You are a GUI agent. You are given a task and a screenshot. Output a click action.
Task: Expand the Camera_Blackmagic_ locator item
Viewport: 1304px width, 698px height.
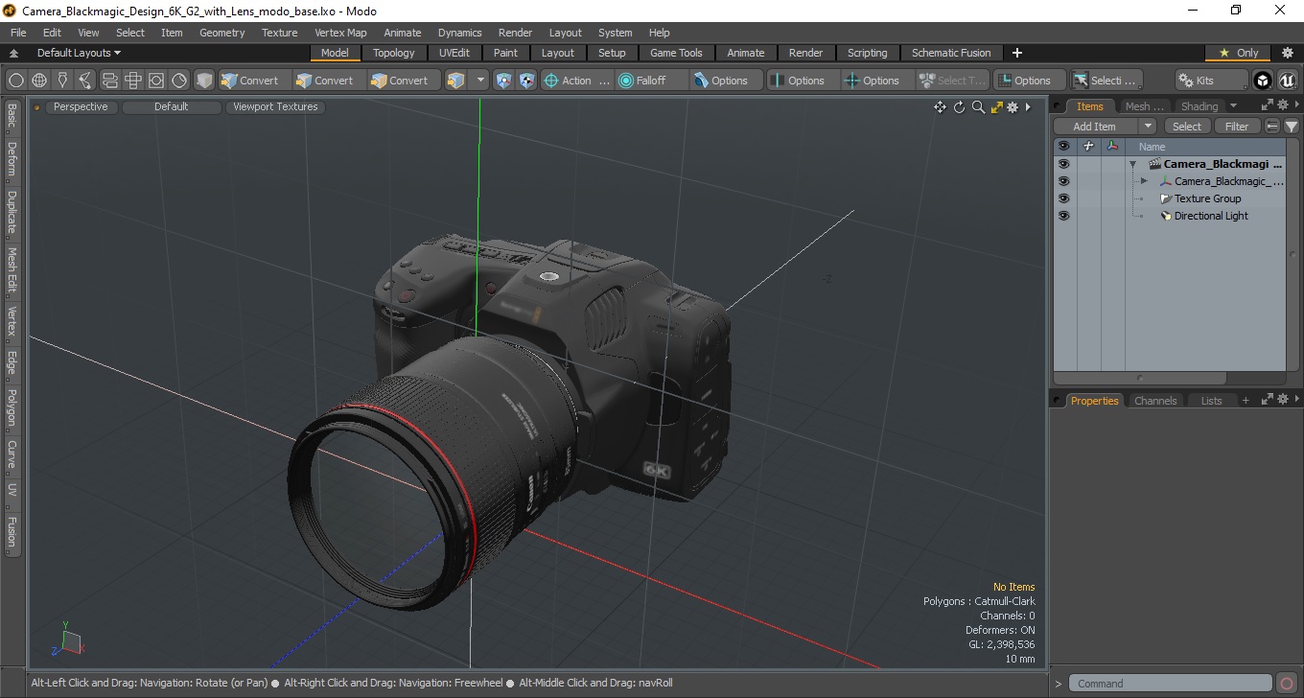(1144, 181)
